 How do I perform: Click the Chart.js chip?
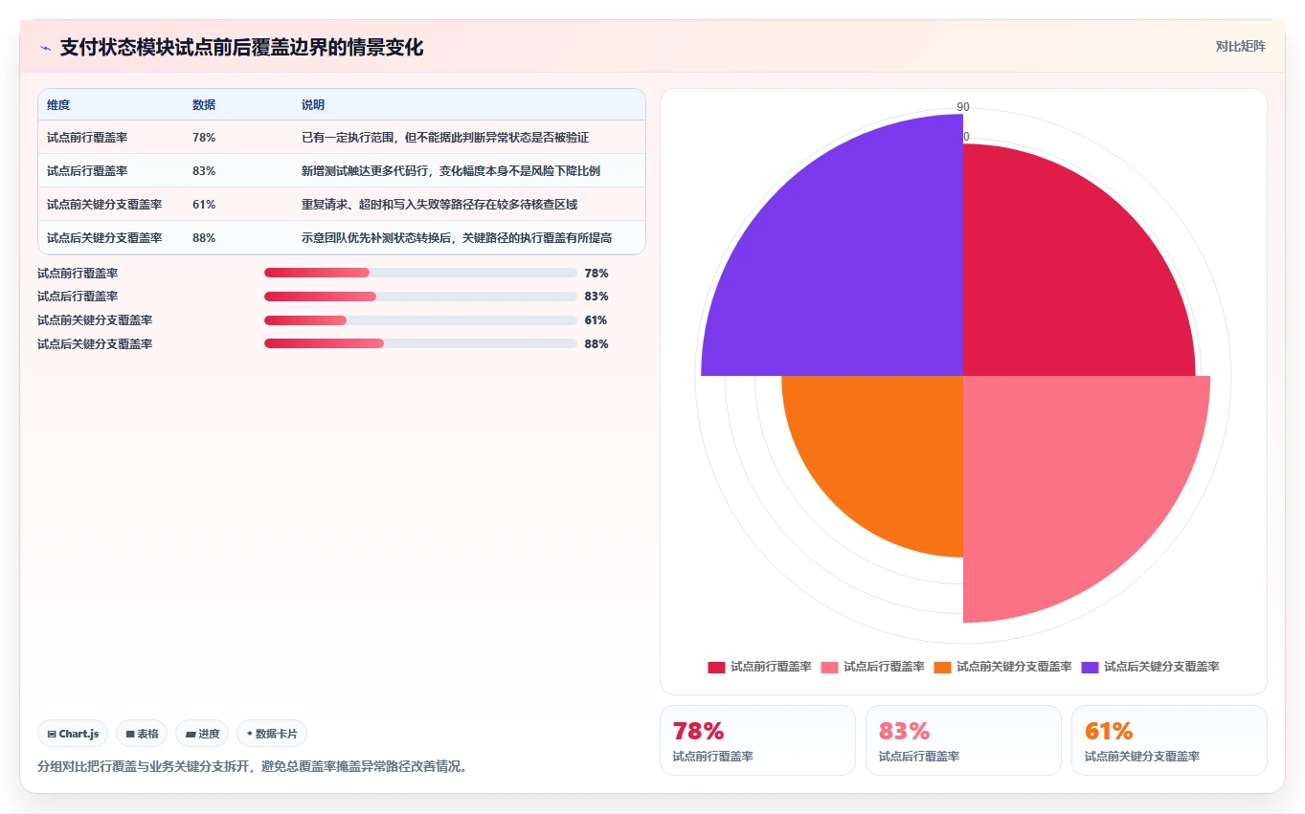[x=74, y=734]
